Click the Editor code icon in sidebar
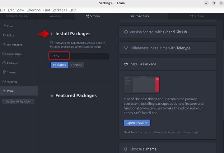The height and width of the screenshot is (153, 224). tap(4, 35)
